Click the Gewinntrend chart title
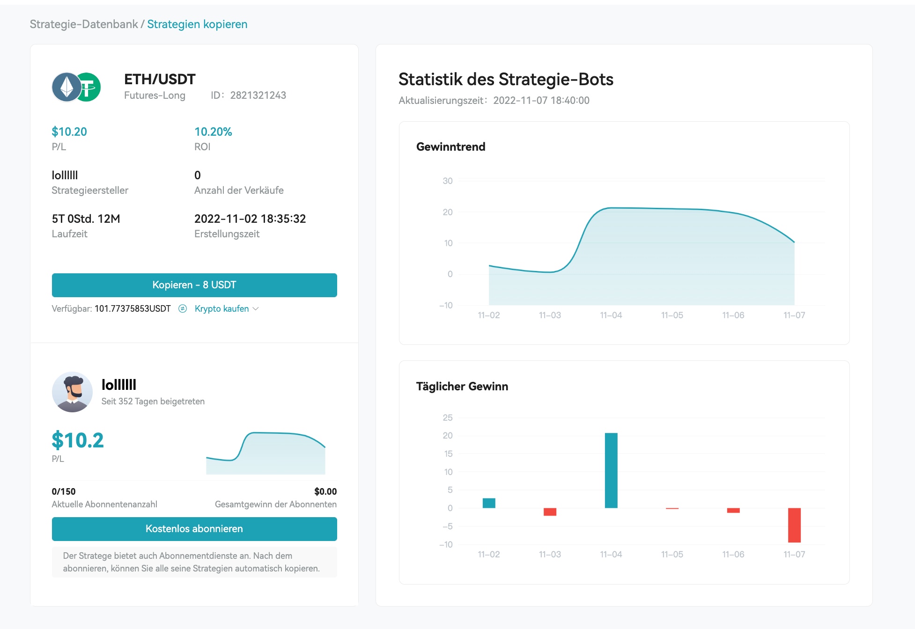 [450, 146]
